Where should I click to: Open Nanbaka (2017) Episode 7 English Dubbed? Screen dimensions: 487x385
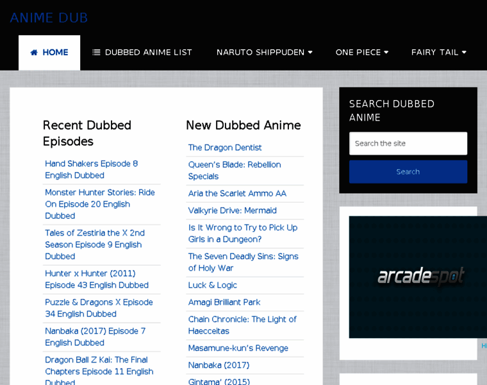point(95,337)
